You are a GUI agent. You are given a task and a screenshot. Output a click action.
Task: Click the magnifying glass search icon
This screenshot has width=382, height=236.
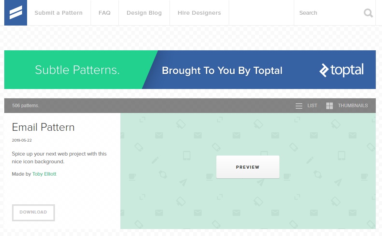(x=368, y=13)
